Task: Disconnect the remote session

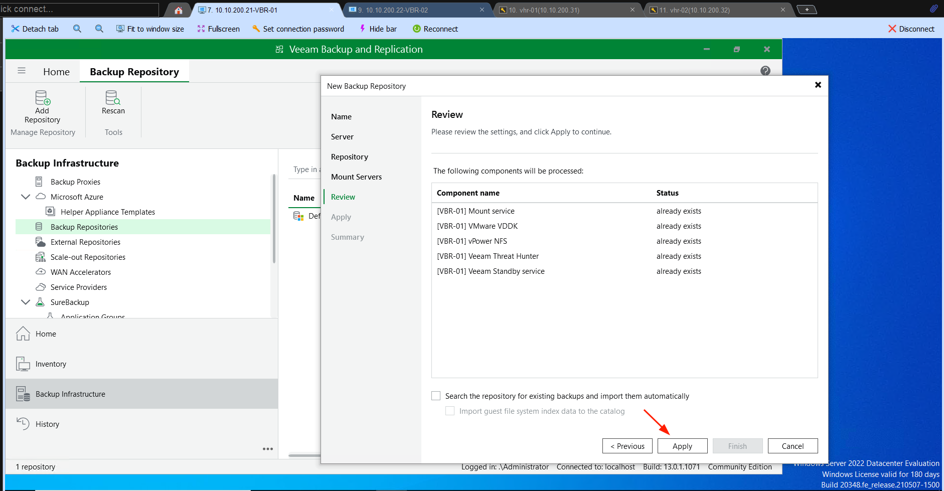Action: [x=911, y=29]
